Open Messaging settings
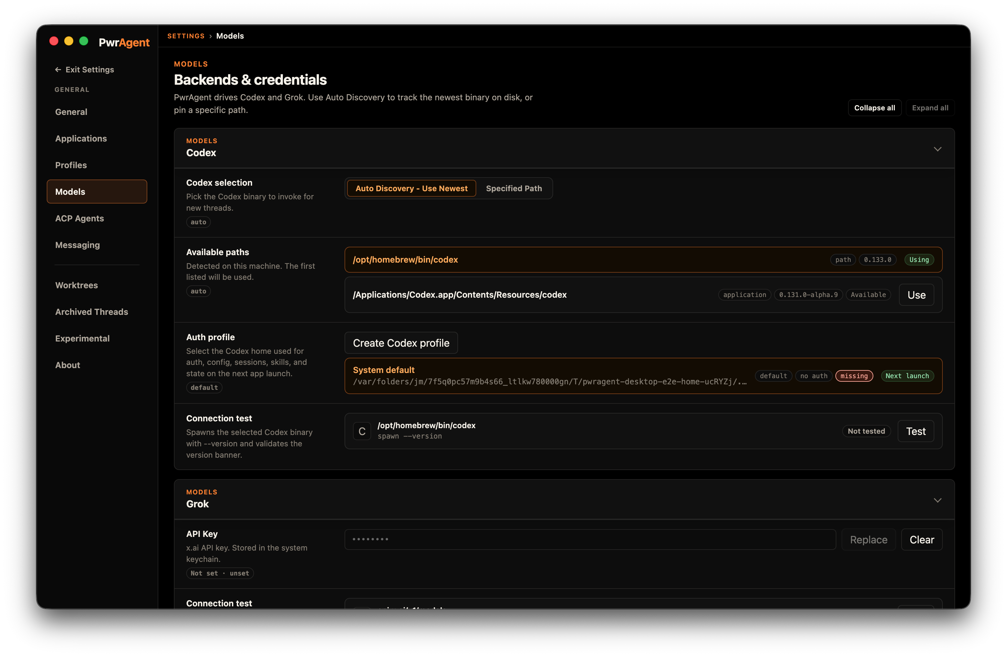 coord(97,245)
